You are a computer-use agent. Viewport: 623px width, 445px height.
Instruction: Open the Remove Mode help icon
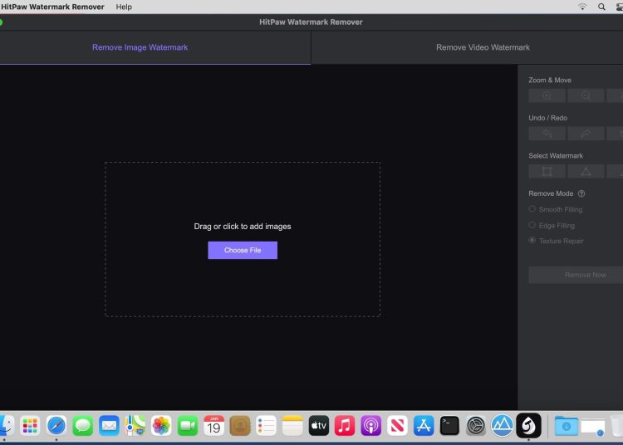coord(581,193)
